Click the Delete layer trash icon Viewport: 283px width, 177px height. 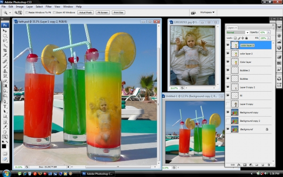click(x=269, y=165)
